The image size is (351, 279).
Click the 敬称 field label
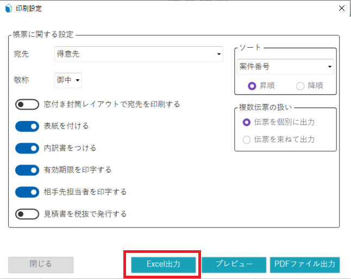21,80
